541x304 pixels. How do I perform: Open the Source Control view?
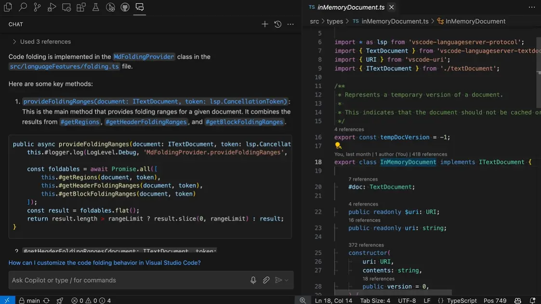click(x=37, y=7)
